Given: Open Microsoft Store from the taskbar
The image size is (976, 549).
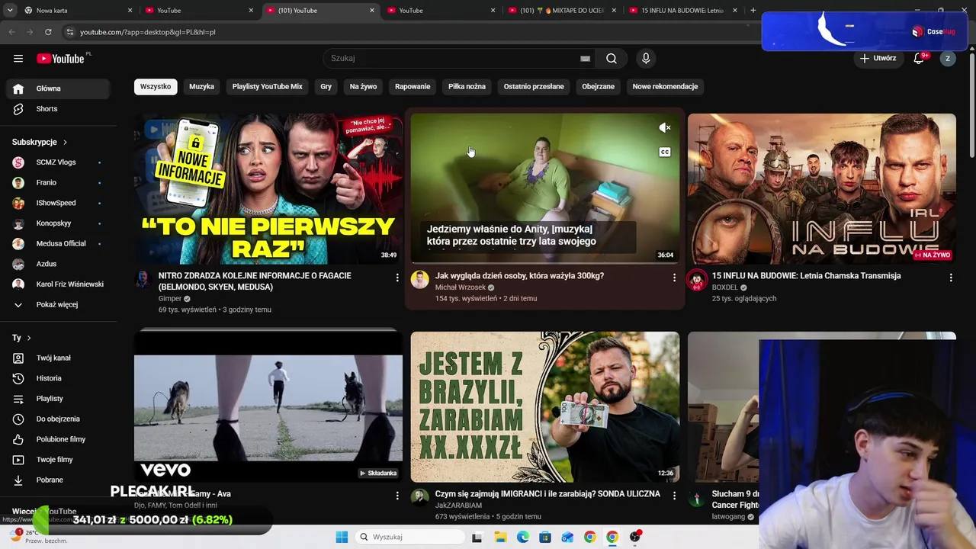Looking at the screenshot, I should 544,537.
